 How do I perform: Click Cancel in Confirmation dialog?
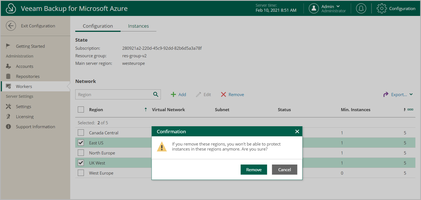[x=284, y=170]
